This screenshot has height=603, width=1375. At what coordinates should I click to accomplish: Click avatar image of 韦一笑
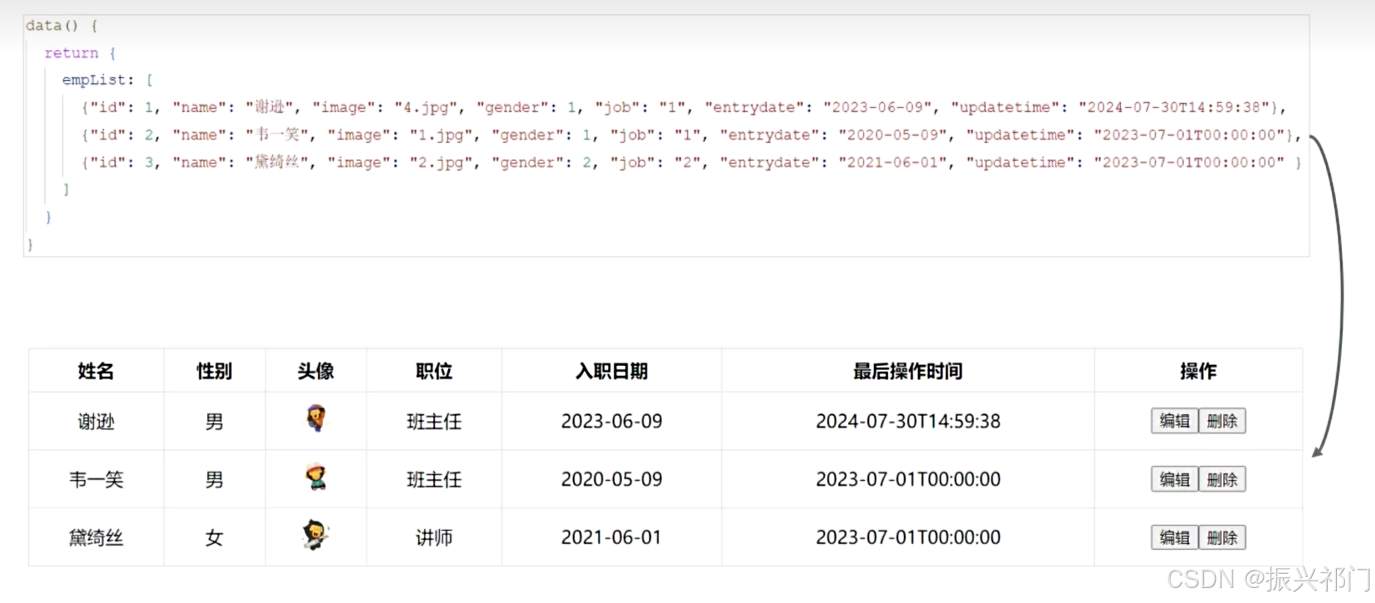tap(317, 476)
